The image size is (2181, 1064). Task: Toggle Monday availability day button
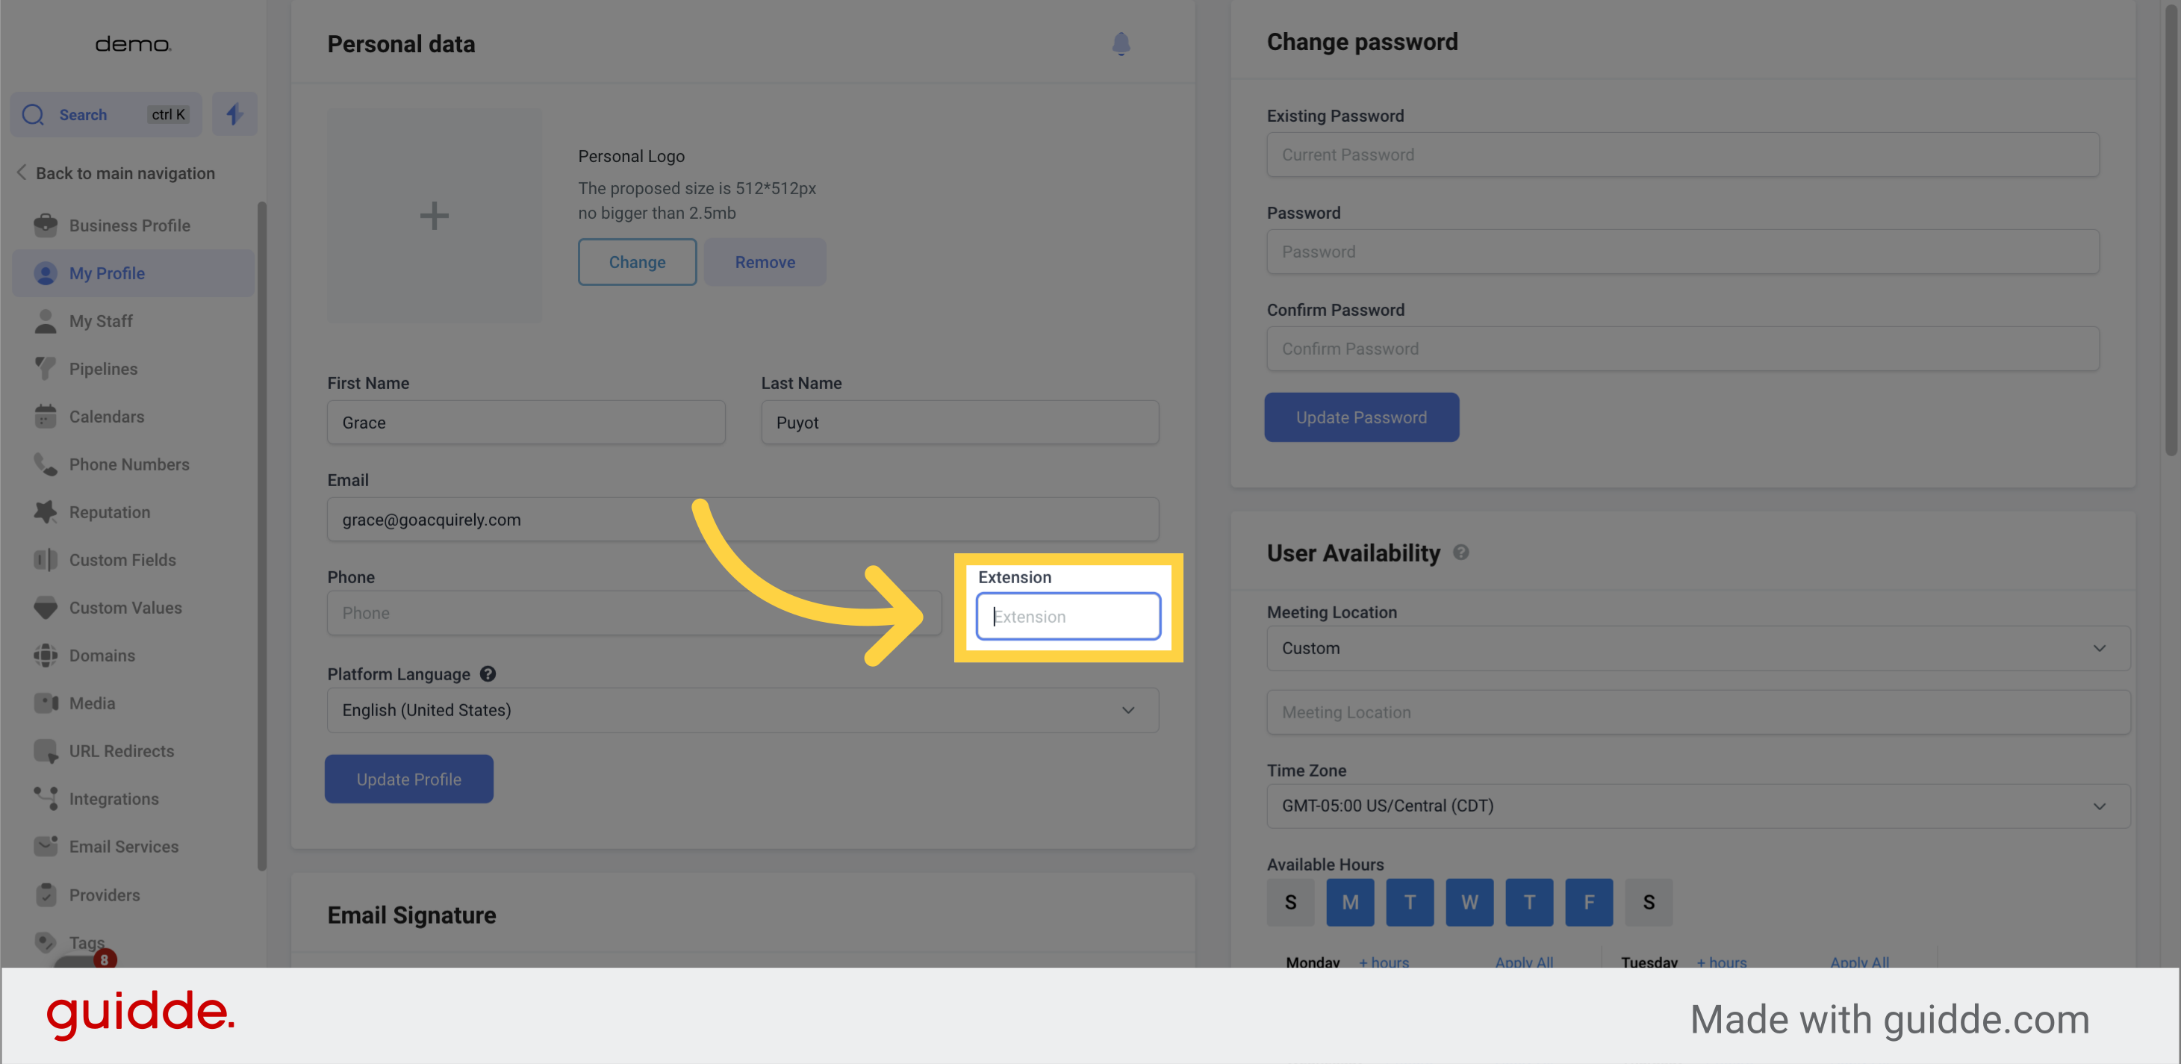click(1349, 902)
